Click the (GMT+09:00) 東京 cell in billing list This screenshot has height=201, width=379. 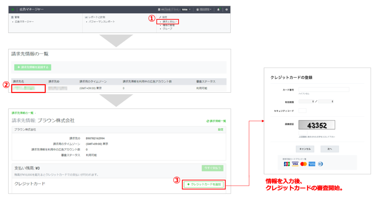[90, 88]
